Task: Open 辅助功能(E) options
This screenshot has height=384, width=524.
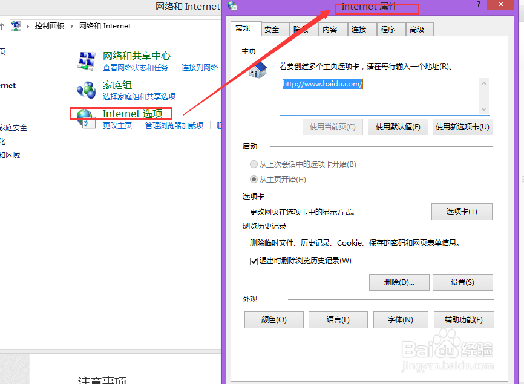Action: (463, 320)
